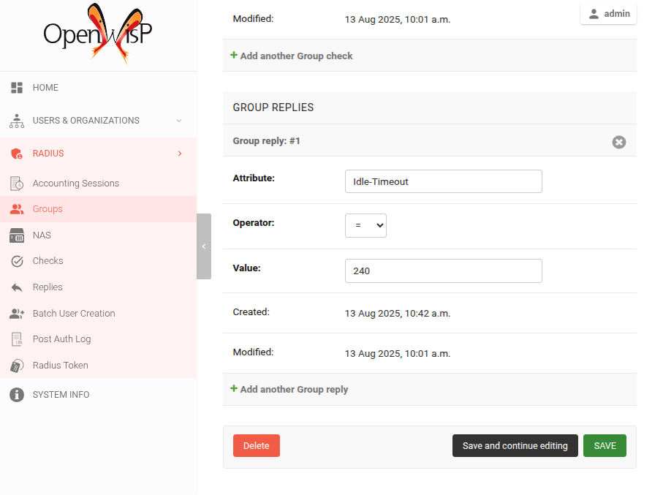The height and width of the screenshot is (495, 663).
Task: Click the Checks checkmark icon
Action: 17,261
